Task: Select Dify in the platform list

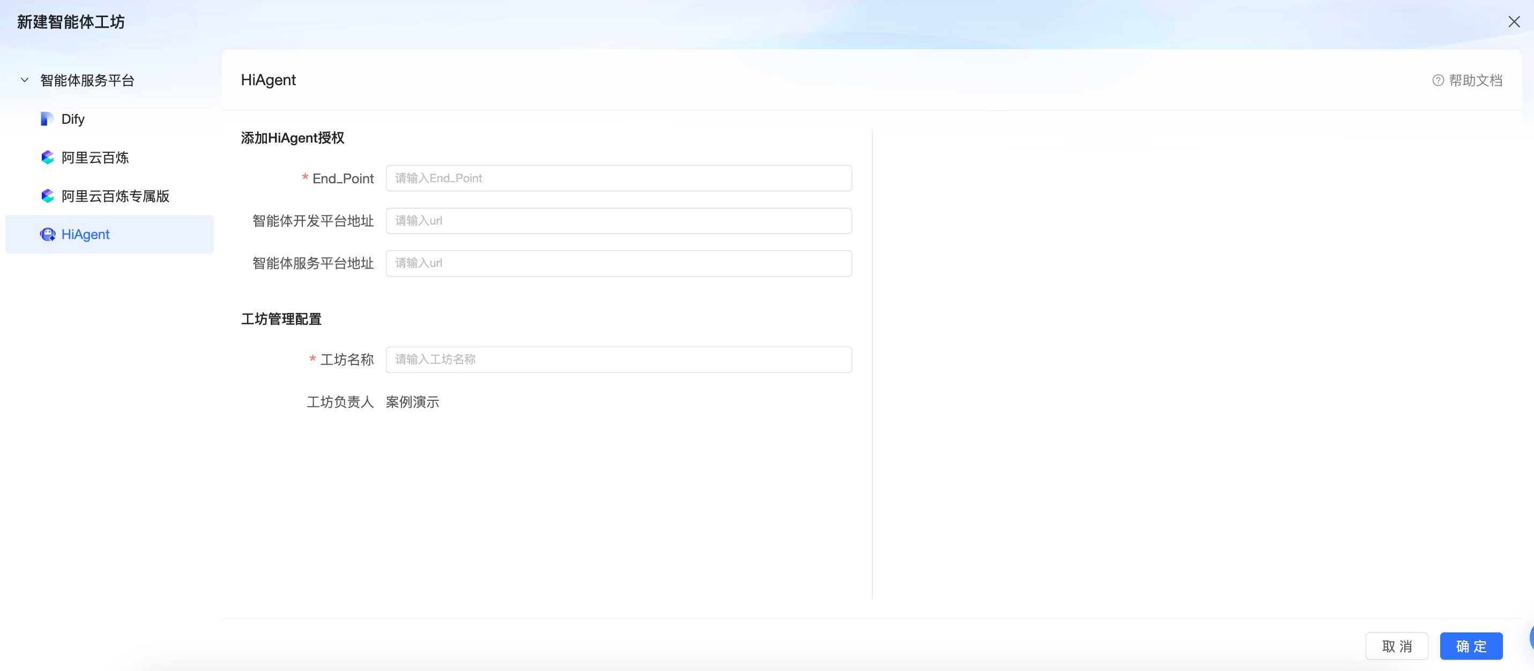Action: (x=109, y=119)
